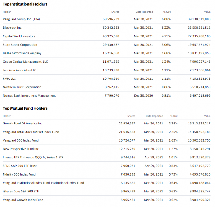Click the Capital World Investors row name
This screenshot has width=215, height=207.
pos(19,36)
